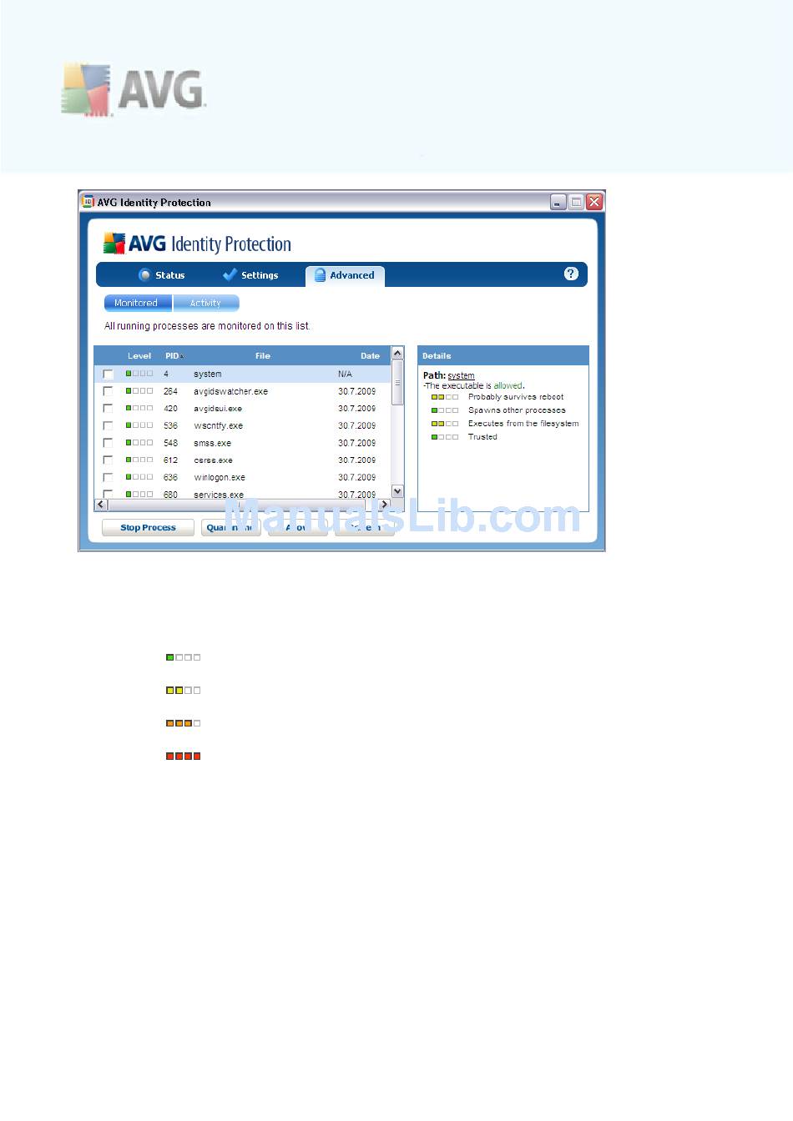Click PID 420 in the process list
This screenshot has width=793, height=1121.
tap(170, 409)
